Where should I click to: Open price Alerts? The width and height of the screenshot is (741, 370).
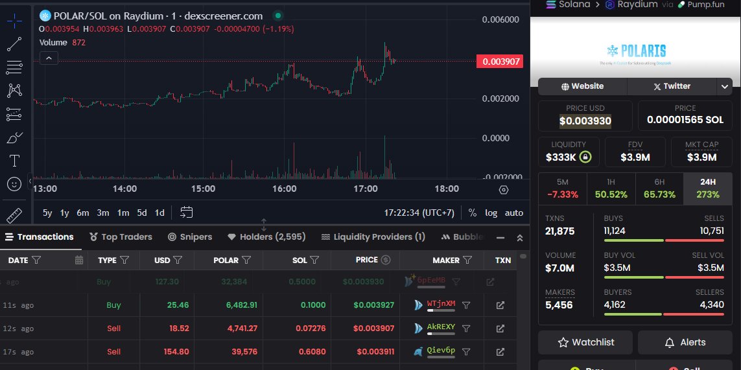point(685,343)
